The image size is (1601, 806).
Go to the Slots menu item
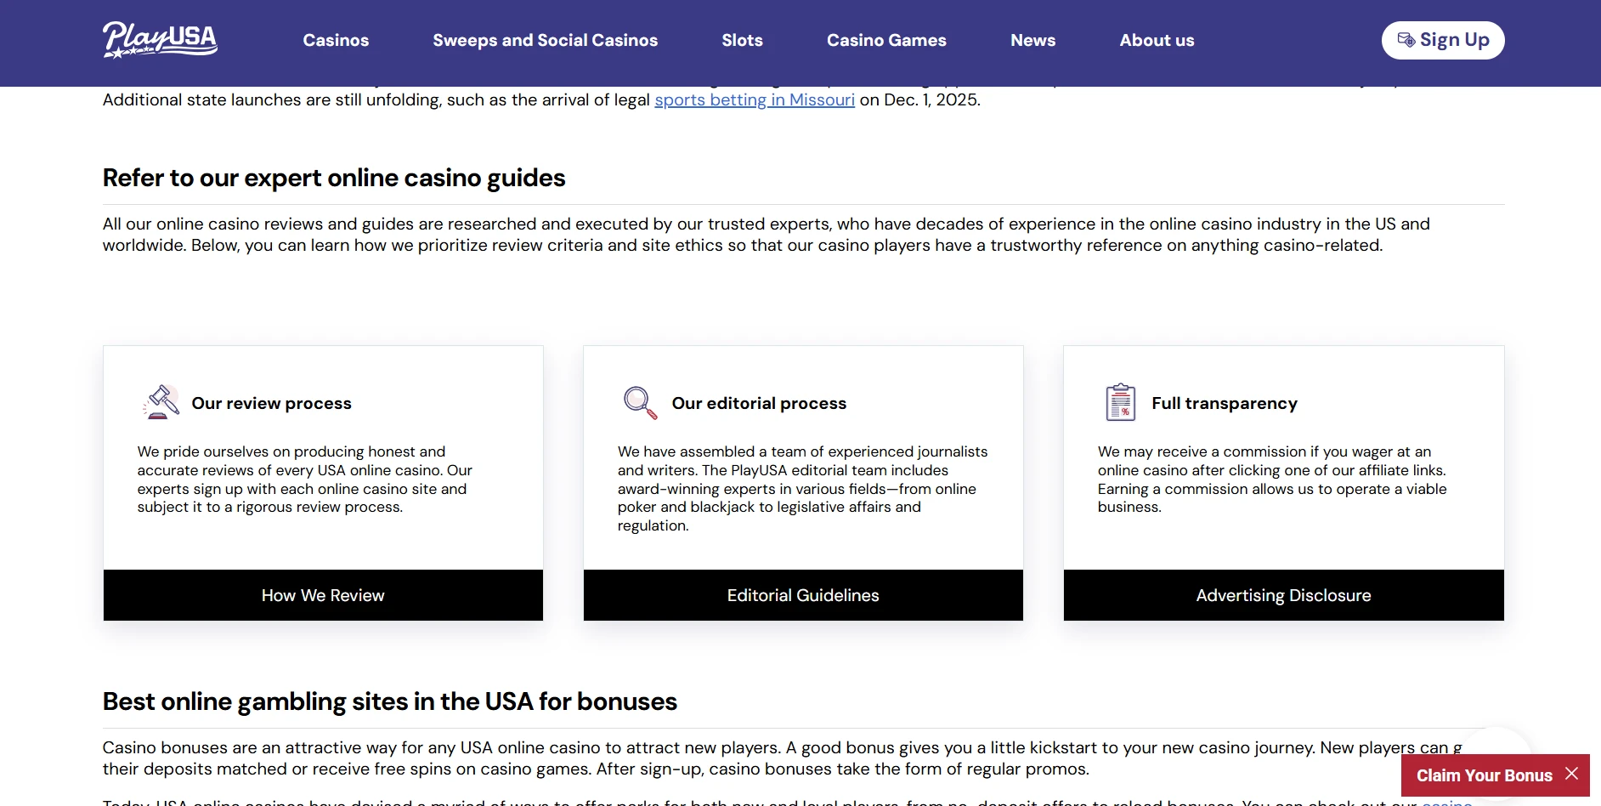coord(742,40)
